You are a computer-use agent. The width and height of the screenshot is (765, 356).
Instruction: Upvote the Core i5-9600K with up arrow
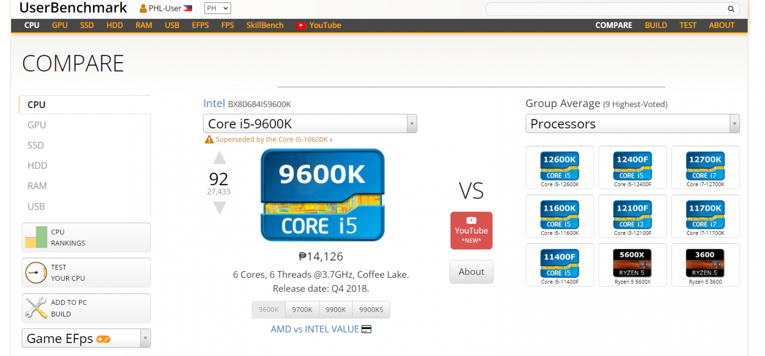click(x=220, y=158)
